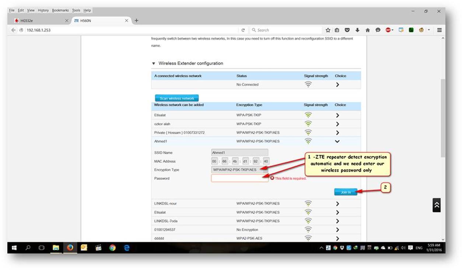This screenshot has width=462, height=270.
Task: Collapse the Wireless Extender configuration section
Action: click(x=154, y=64)
